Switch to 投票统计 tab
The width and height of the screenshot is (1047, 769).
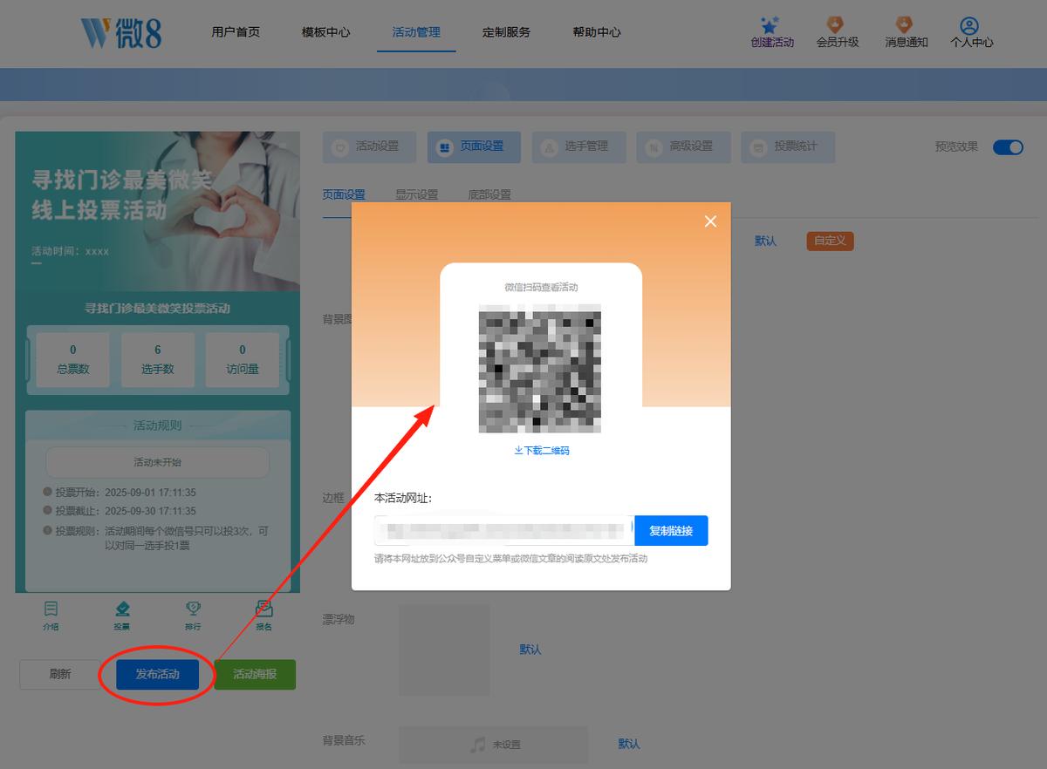pyautogui.click(x=788, y=147)
